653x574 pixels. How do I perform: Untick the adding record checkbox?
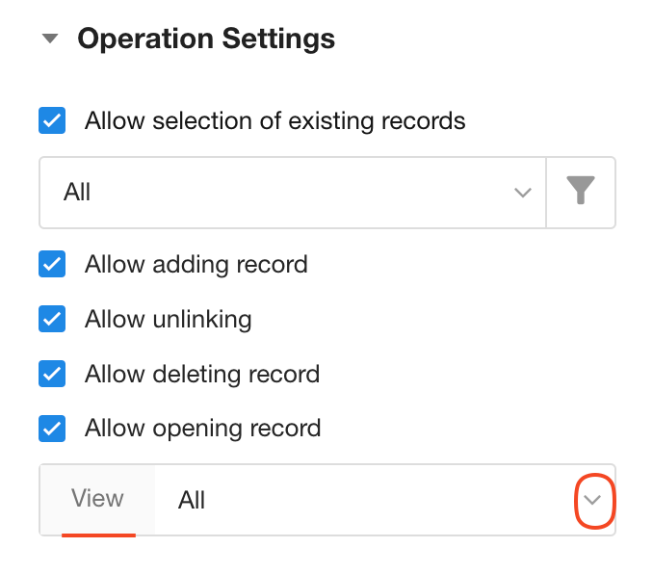(x=52, y=264)
